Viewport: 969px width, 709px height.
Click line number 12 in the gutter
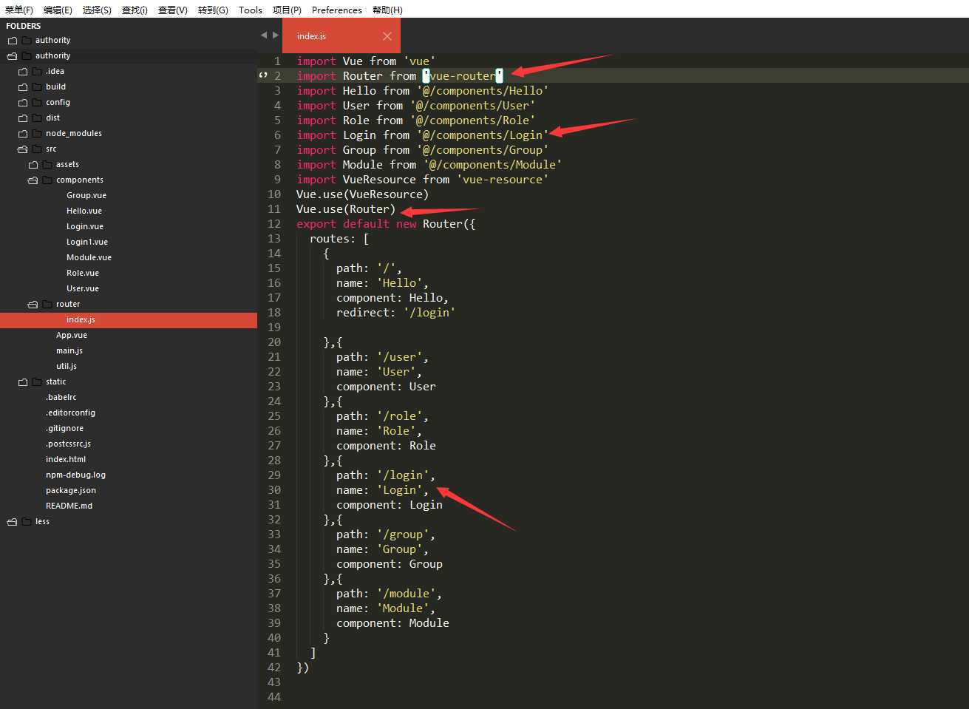pyautogui.click(x=274, y=224)
